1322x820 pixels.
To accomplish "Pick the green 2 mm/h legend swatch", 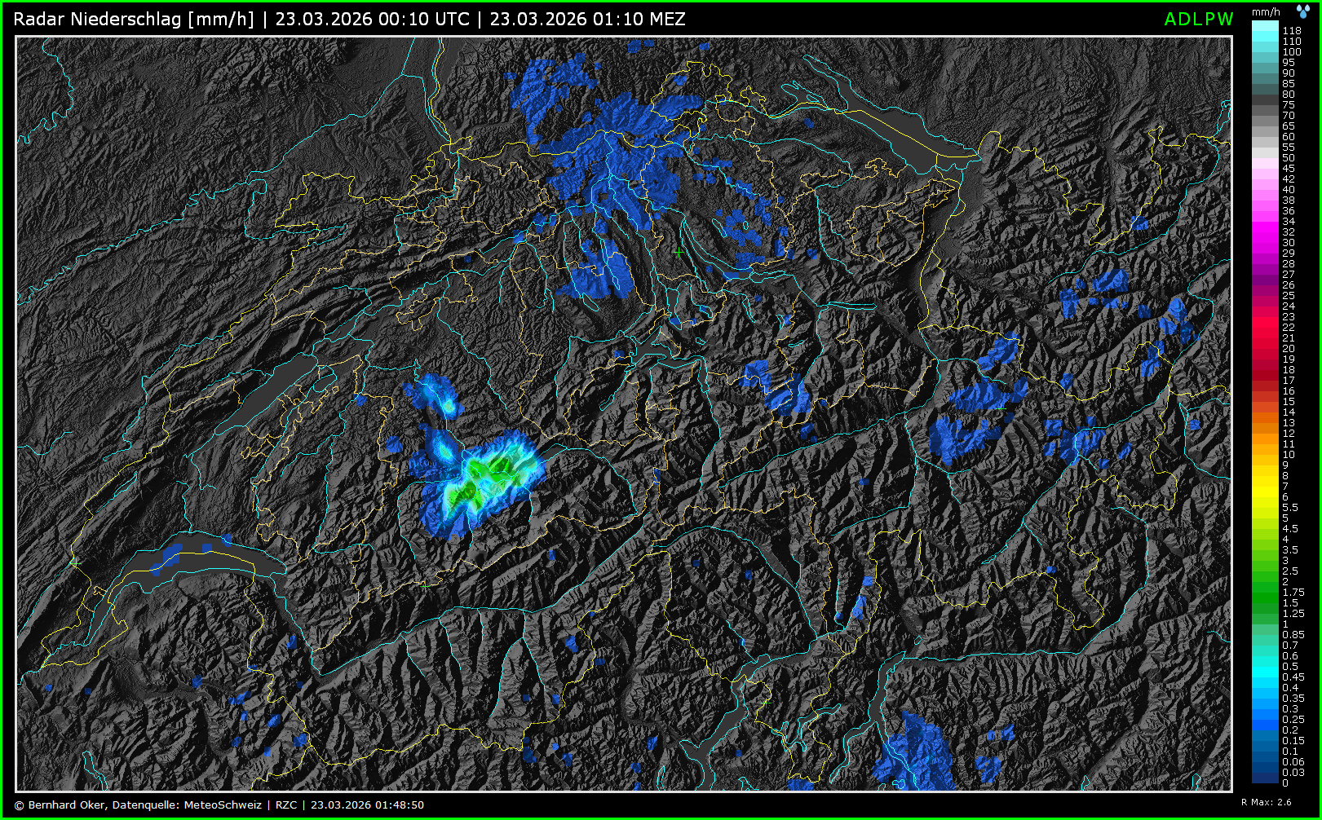I will coord(1265,581).
